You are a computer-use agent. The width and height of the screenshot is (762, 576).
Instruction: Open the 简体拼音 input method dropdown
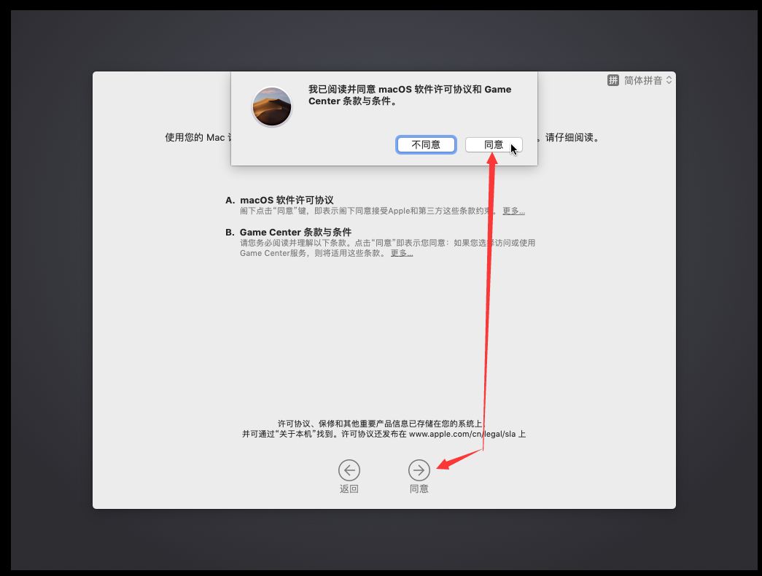(x=648, y=80)
